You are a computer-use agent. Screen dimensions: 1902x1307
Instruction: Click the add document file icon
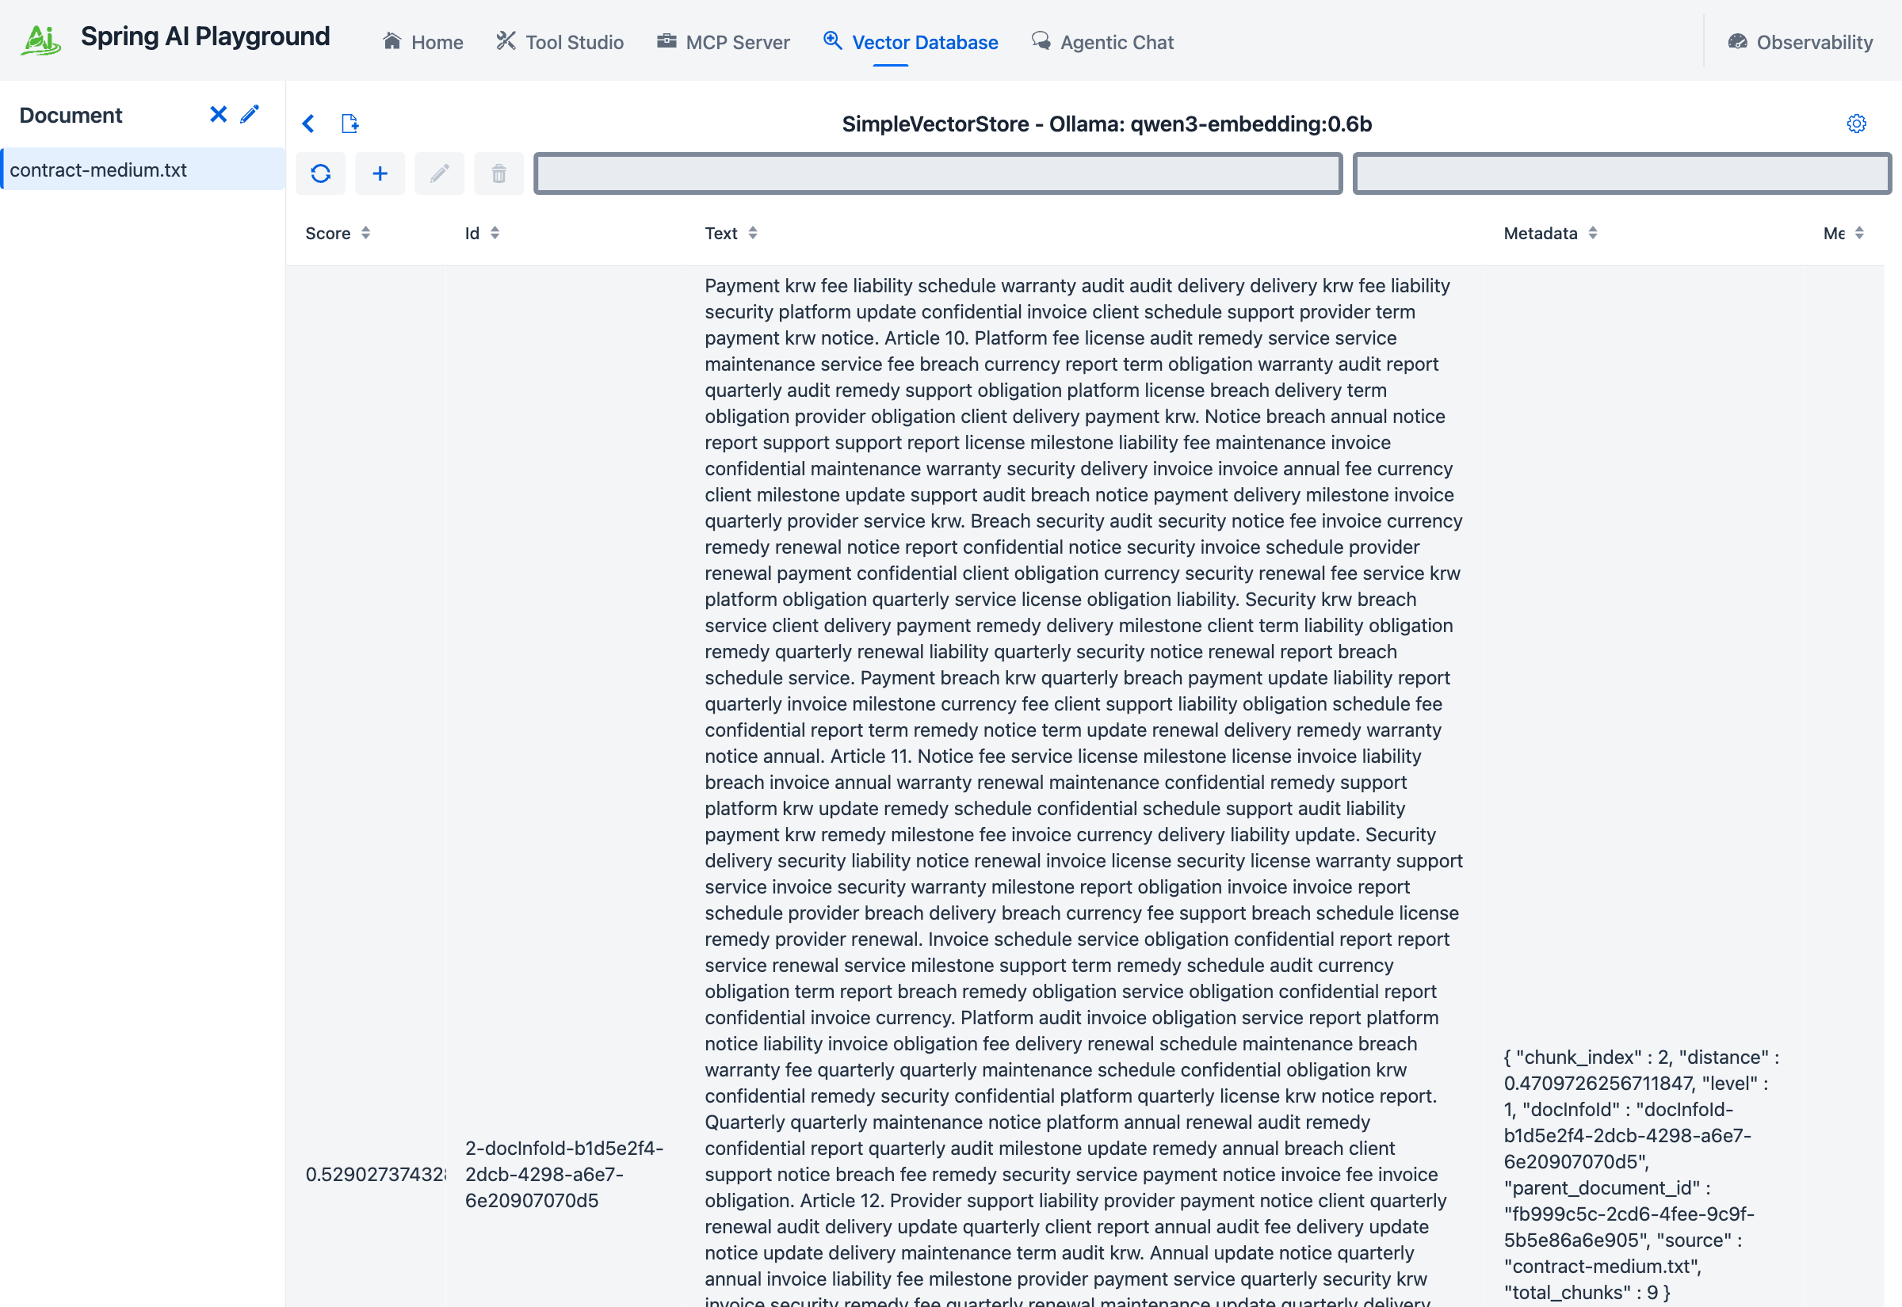[349, 124]
